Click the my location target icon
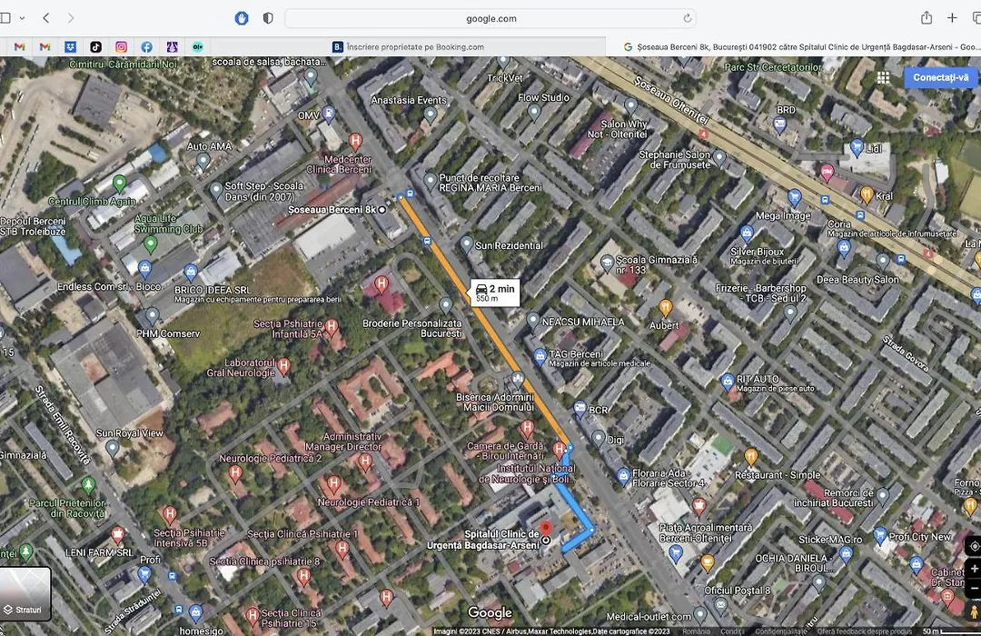 (x=974, y=546)
